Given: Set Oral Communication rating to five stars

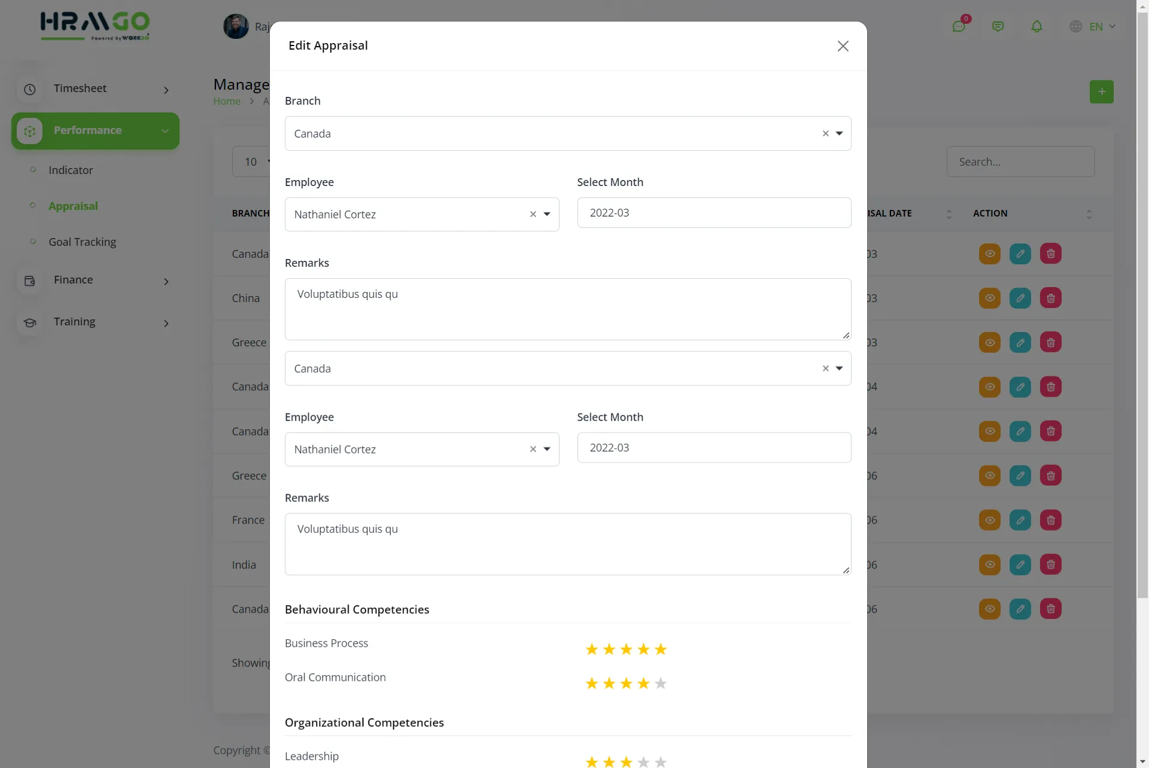Looking at the screenshot, I should click(x=661, y=683).
